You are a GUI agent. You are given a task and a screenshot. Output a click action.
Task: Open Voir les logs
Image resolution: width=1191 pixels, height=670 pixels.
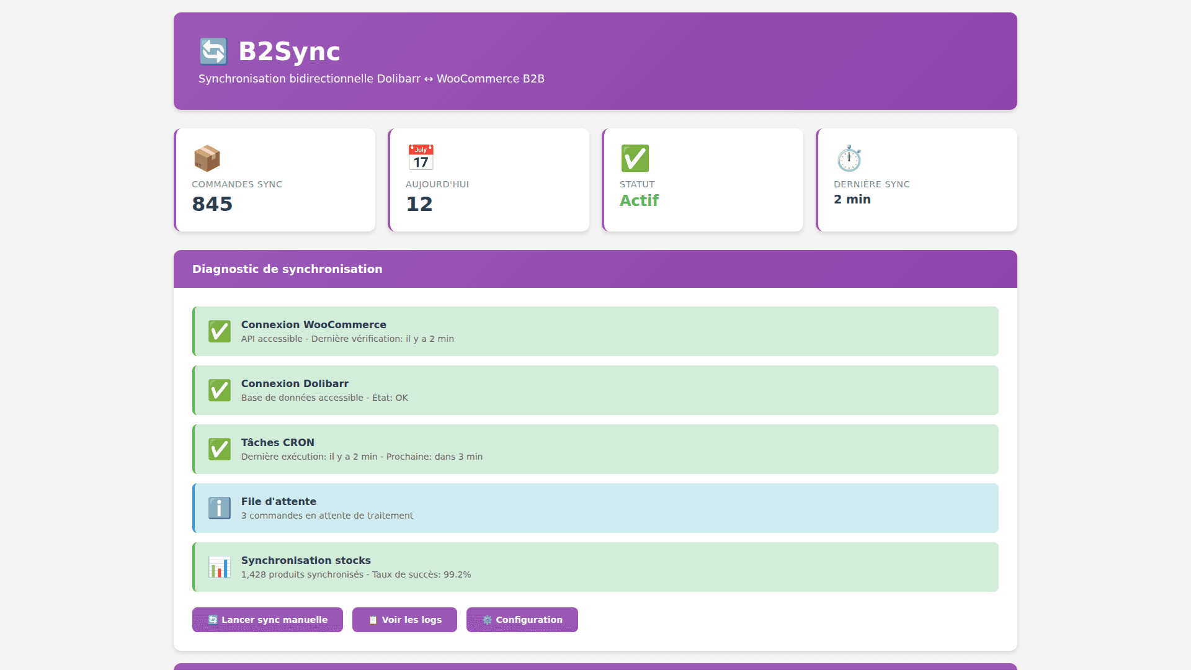(x=404, y=619)
